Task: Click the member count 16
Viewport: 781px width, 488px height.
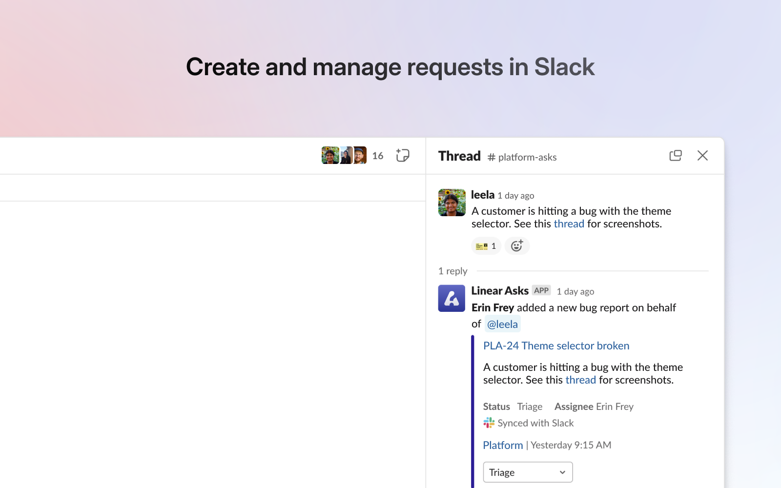Action: point(378,156)
